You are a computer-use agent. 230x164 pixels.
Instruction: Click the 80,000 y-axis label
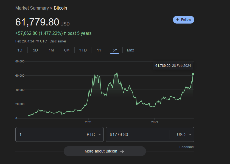20,61
